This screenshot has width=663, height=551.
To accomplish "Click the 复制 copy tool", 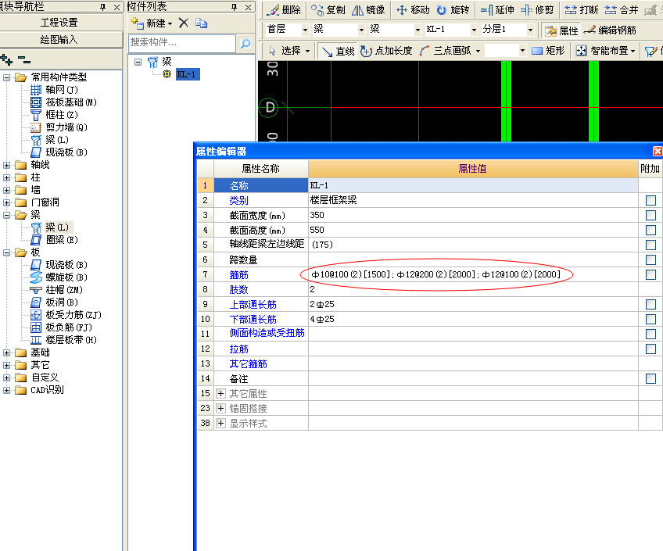I will click(x=328, y=9).
